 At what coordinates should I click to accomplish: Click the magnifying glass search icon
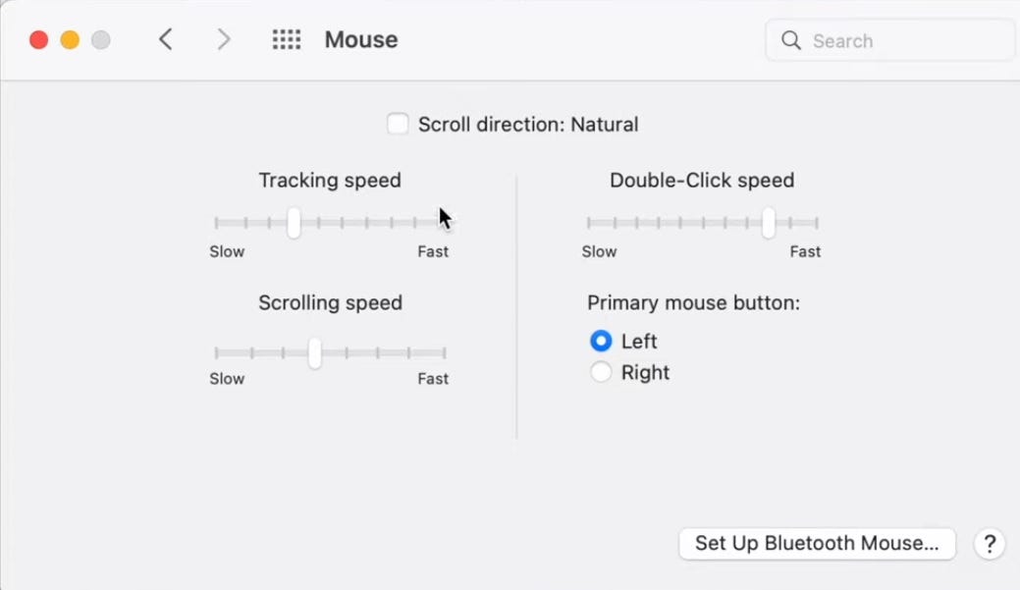[x=791, y=40]
